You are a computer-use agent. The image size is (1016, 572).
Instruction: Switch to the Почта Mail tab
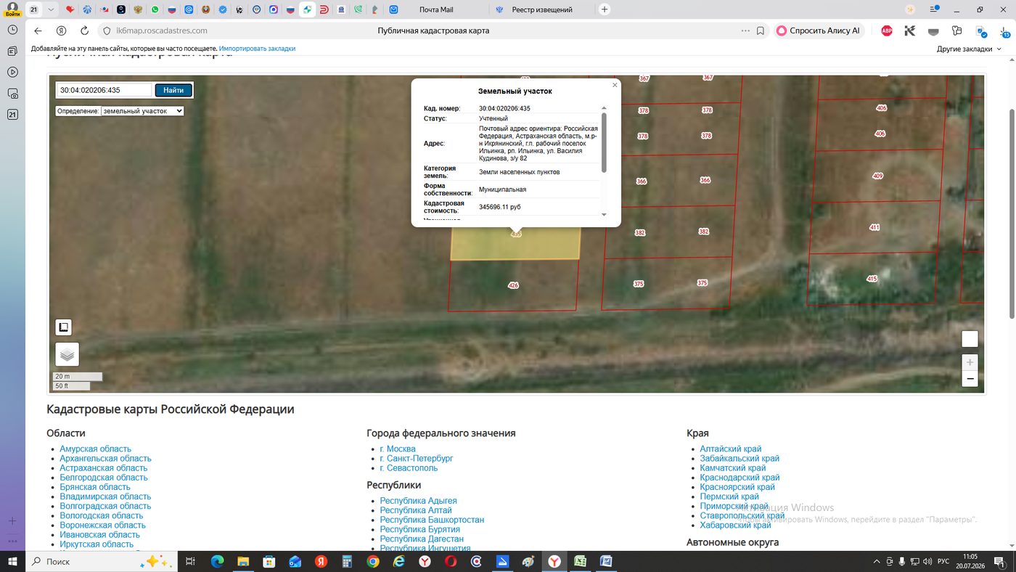(x=436, y=9)
